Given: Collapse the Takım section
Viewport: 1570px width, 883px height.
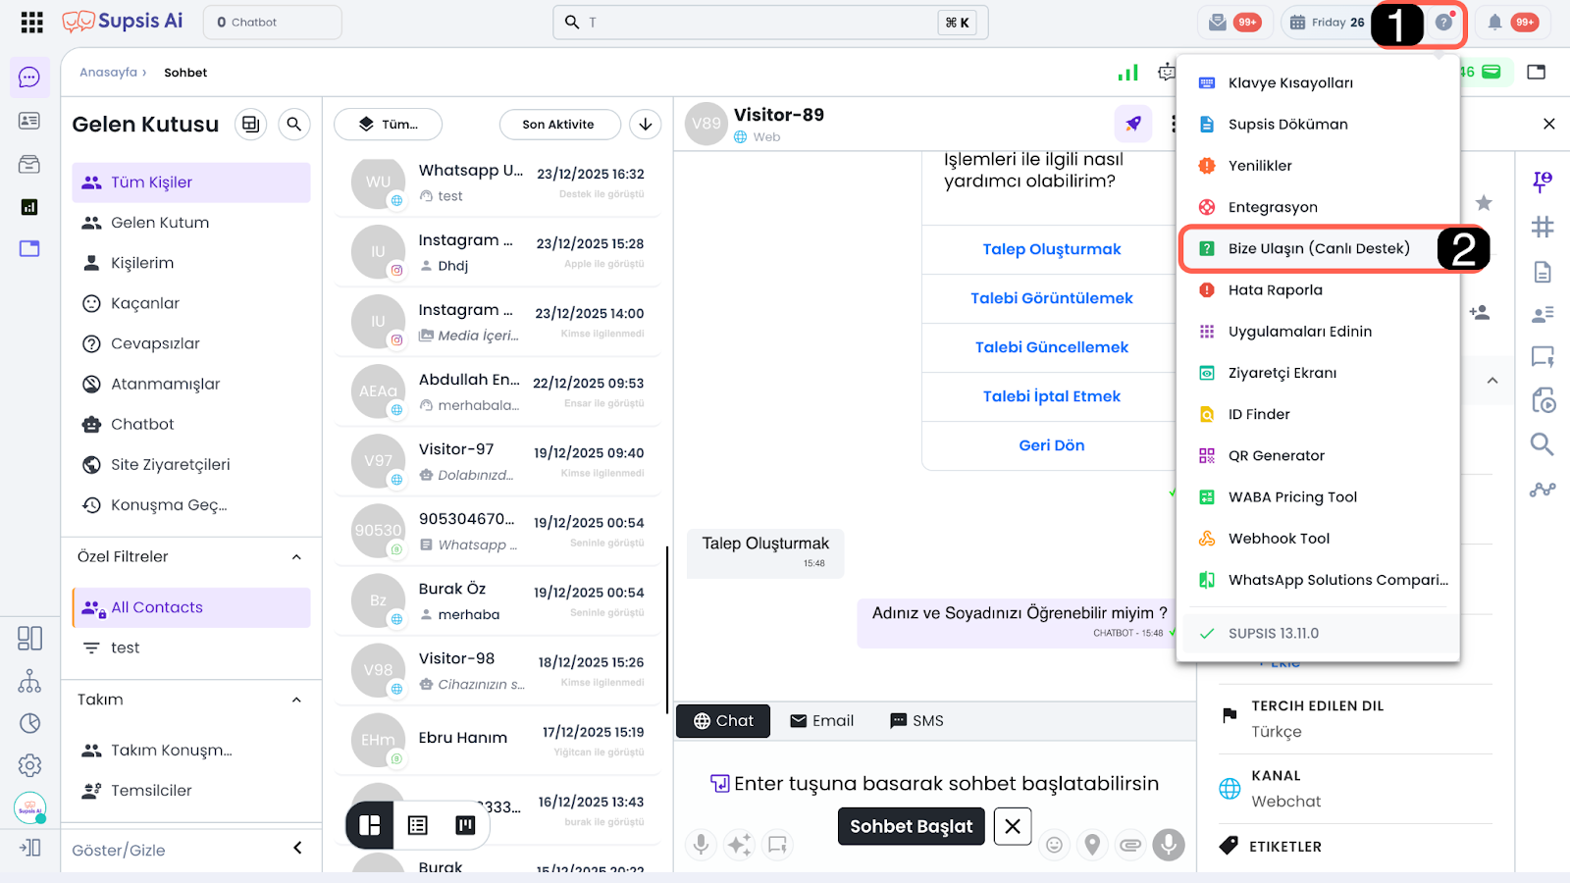Looking at the screenshot, I should 296,700.
